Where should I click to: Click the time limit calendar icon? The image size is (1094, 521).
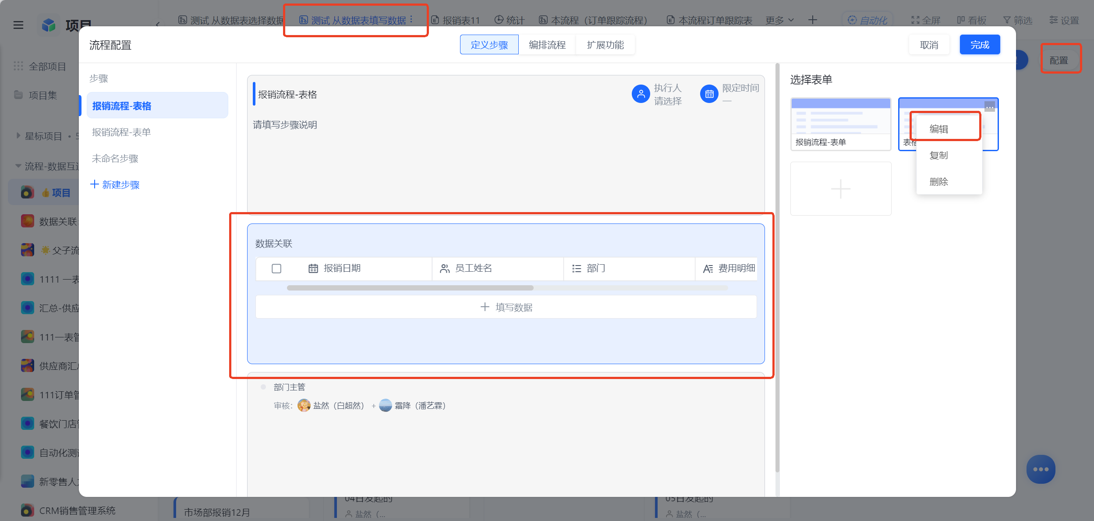[709, 94]
